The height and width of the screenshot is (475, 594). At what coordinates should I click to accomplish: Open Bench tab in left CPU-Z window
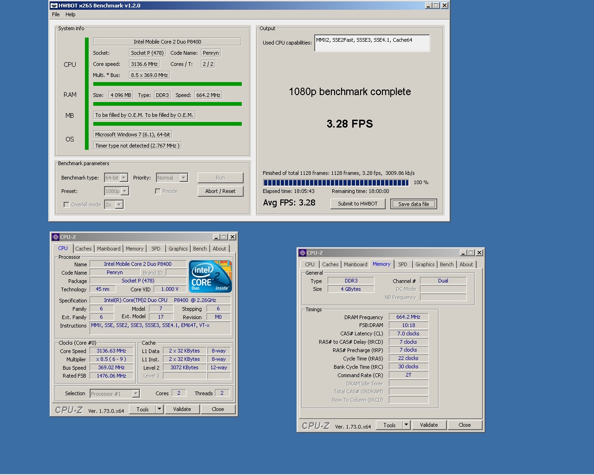[x=200, y=249]
